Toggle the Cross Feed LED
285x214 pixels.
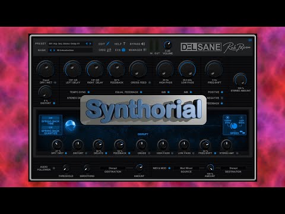[150, 83]
